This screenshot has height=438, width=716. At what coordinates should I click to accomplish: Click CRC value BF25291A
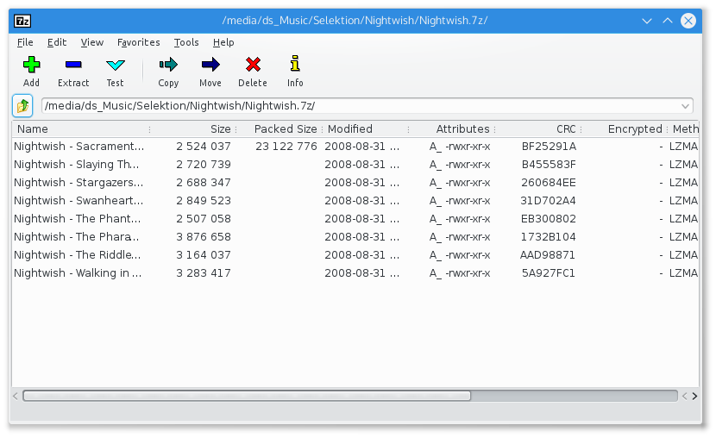pyautogui.click(x=549, y=147)
